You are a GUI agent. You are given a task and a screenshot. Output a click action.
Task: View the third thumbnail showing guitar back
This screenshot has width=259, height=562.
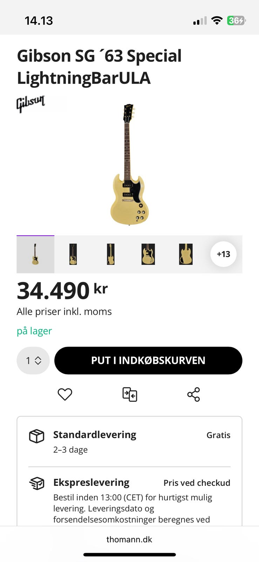click(110, 254)
